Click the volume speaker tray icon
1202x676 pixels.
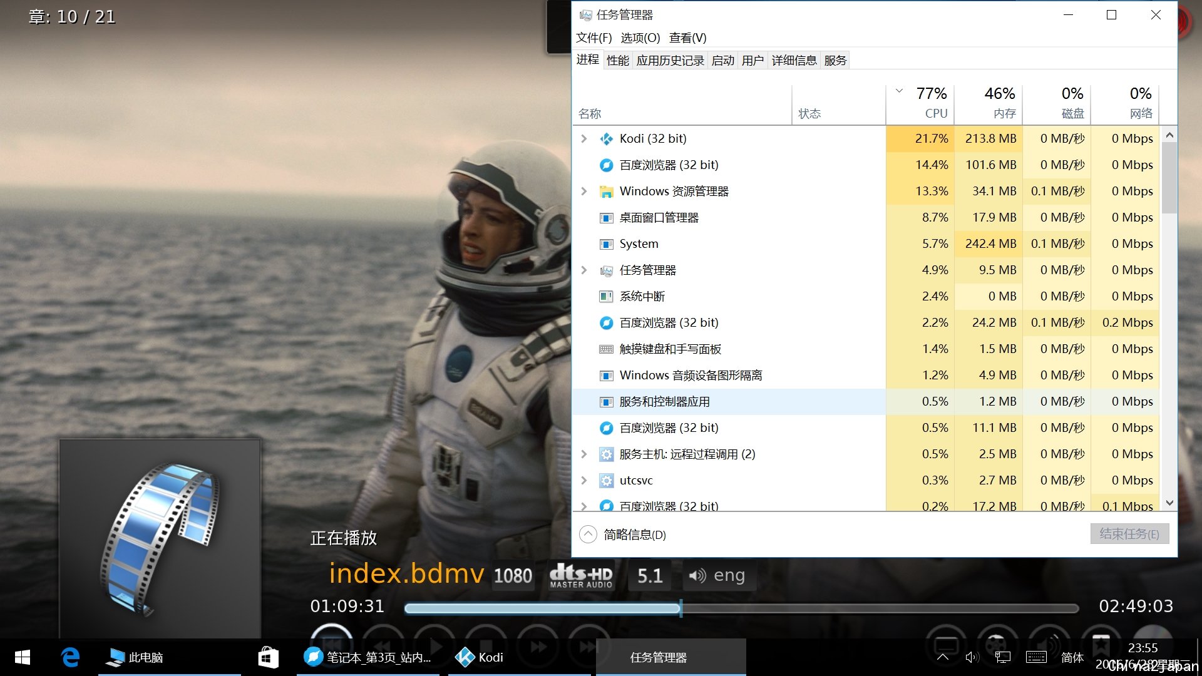[x=972, y=657]
